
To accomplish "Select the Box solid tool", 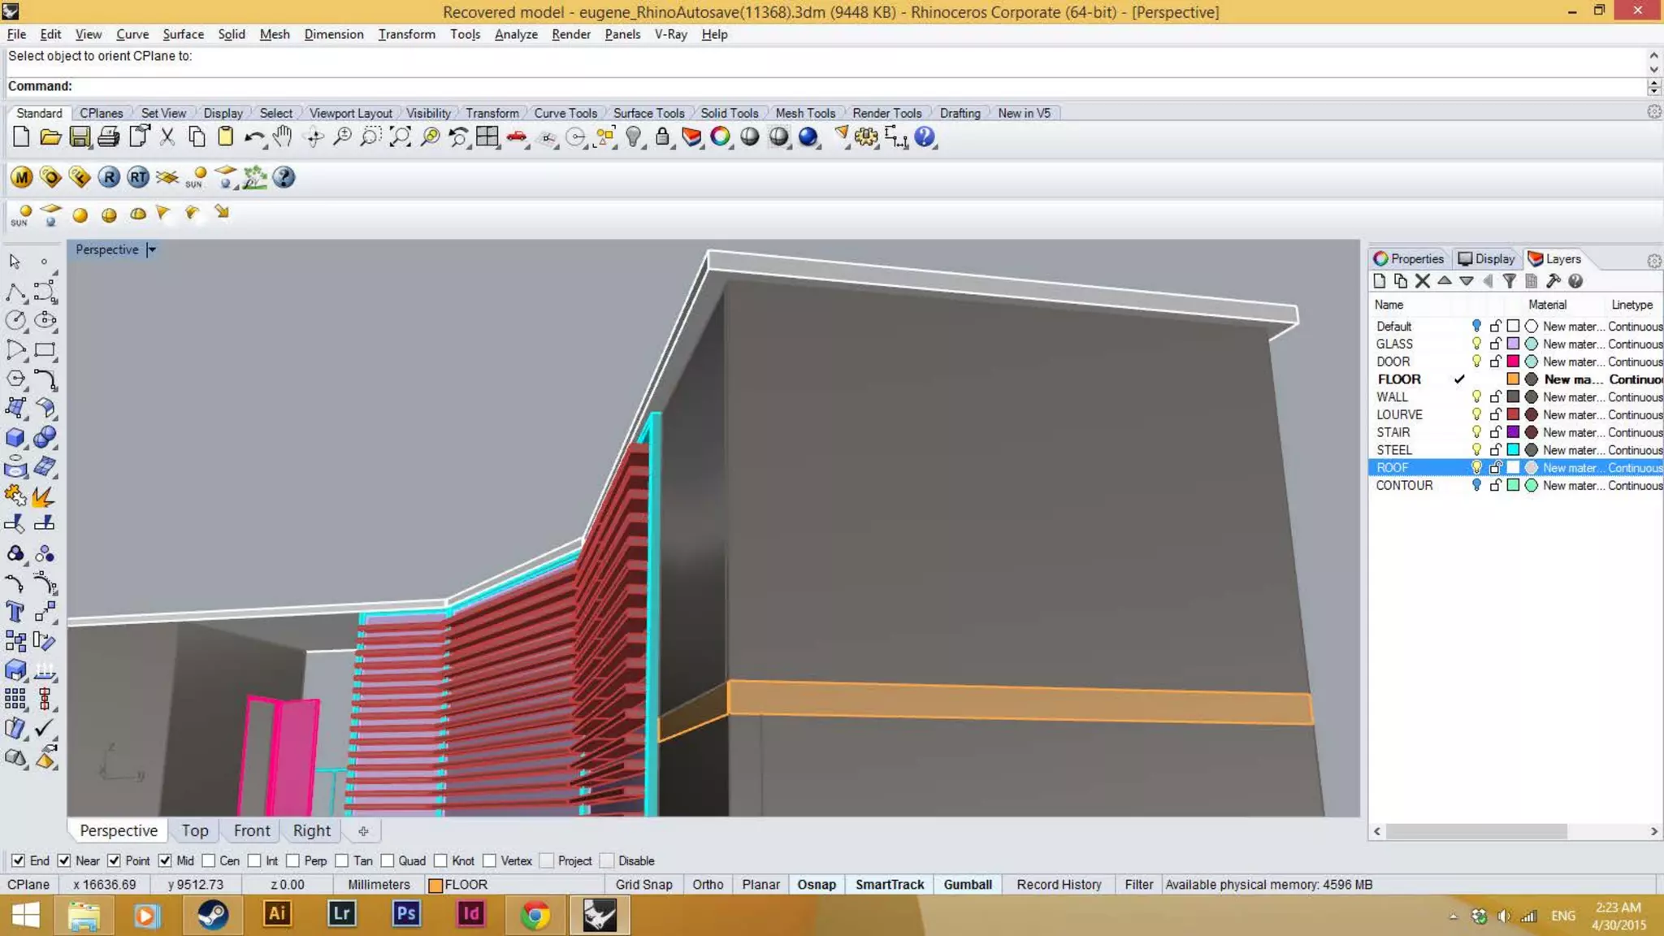I will coord(15,437).
